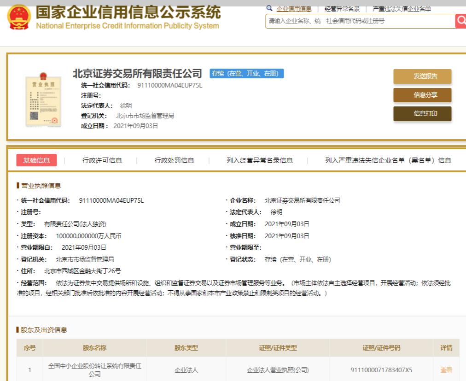Viewport: 466px width, 381px height.
Task: Click the 登记状态 value in license info
Action: pos(298,259)
